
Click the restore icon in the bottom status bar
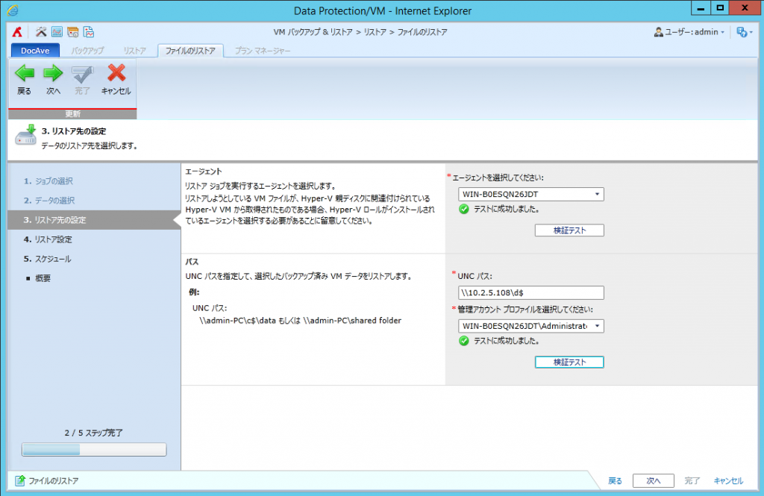(x=20, y=481)
